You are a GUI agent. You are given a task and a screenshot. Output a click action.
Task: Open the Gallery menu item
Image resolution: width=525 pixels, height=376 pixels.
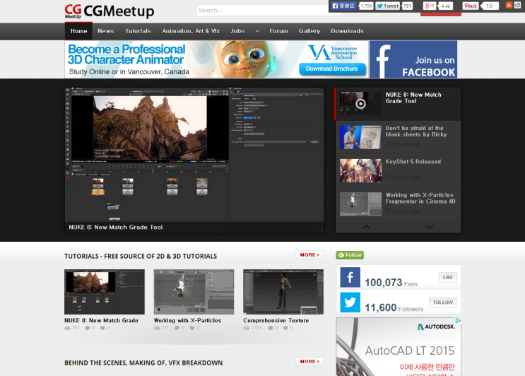pyautogui.click(x=309, y=31)
